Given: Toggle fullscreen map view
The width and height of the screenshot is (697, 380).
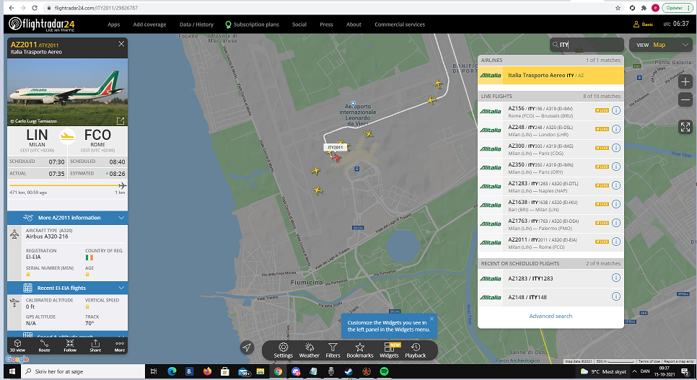Looking at the screenshot, I should [685, 127].
